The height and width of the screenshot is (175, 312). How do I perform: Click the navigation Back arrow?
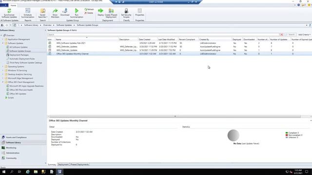coord(2,25)
